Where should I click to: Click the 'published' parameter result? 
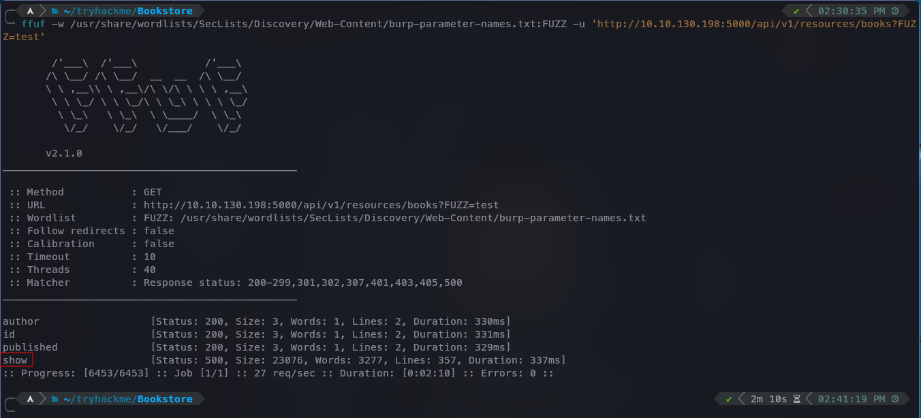click(x=30, y=347)
